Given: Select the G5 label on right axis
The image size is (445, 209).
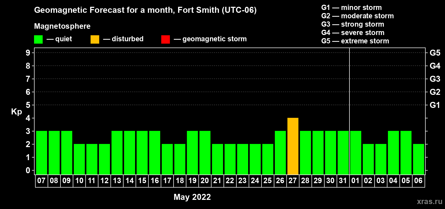Looking at the screenshot, I should (x=435, y=53).
